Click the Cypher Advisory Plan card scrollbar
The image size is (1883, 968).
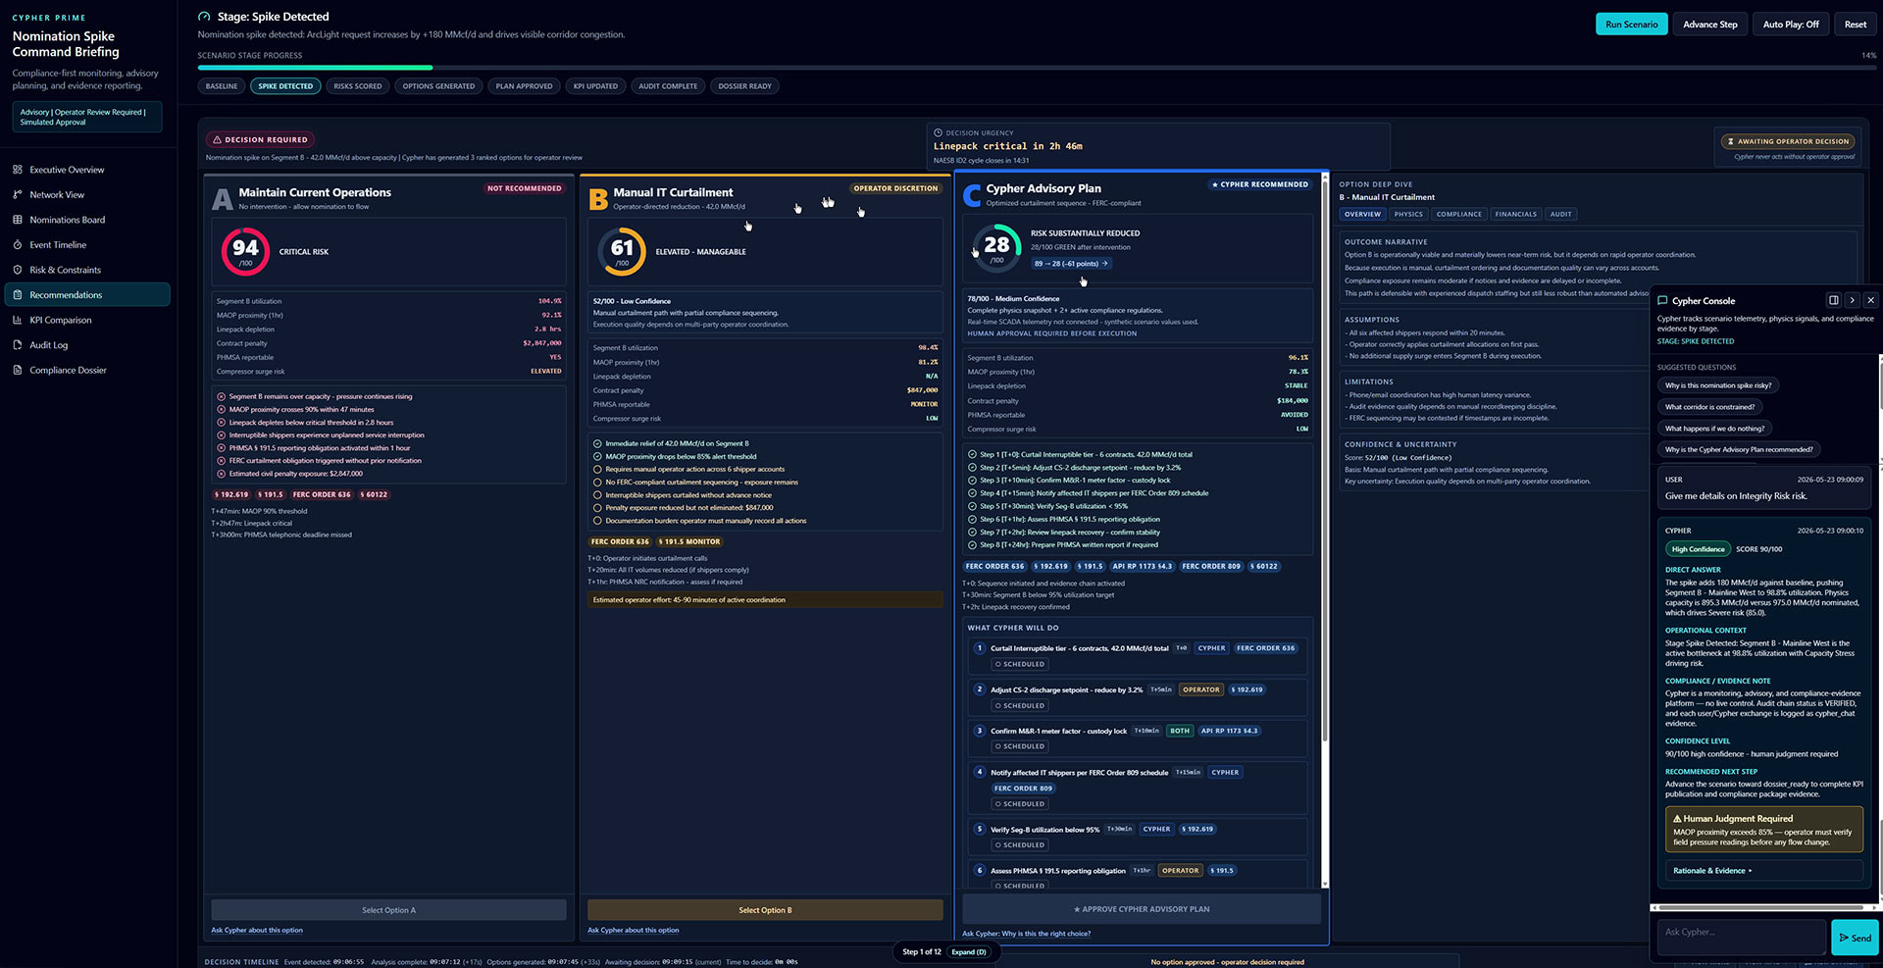(x=1325, y=530)
